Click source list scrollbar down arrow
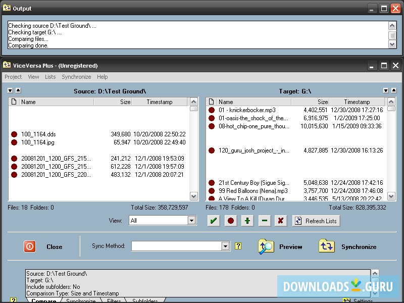Viewport: 404px width, 303px height. pyautogui.click(x=193, y=196)
